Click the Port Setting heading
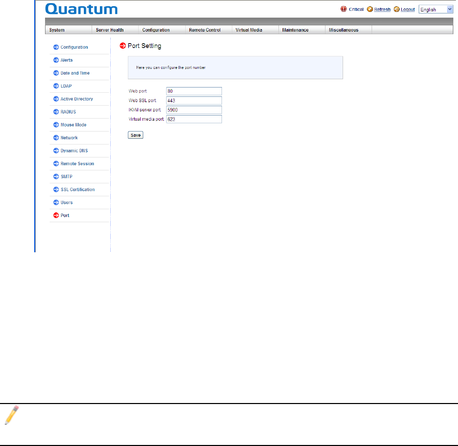Screen dimensions: 458x446 coord(144,46)
